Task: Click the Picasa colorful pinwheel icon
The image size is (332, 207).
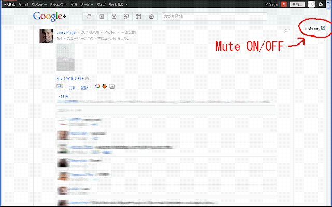Action: (x=98, y=86)
